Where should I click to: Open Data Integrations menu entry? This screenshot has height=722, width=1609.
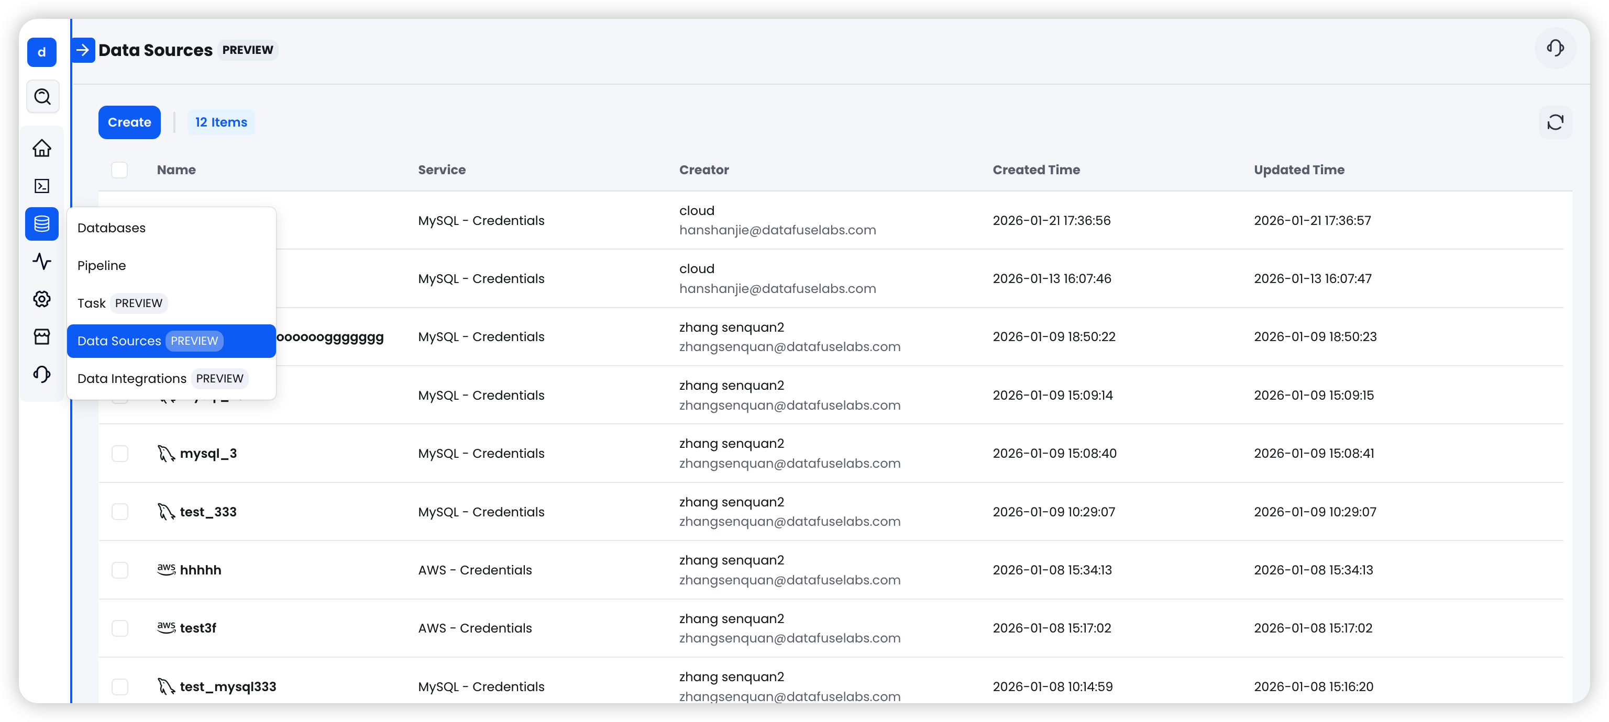point(132,379)
